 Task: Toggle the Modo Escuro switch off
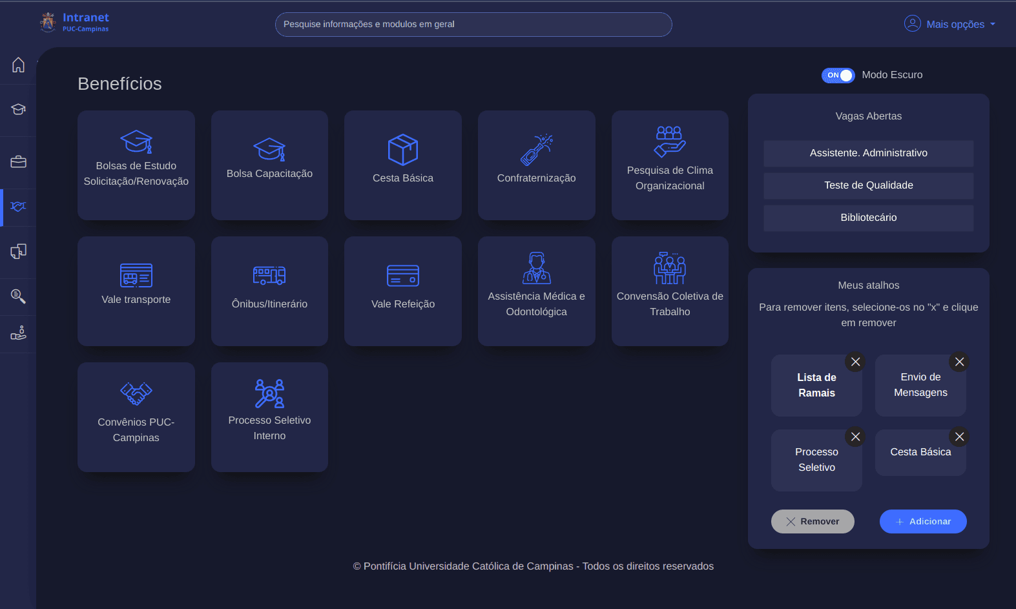(x=838, y=76)
